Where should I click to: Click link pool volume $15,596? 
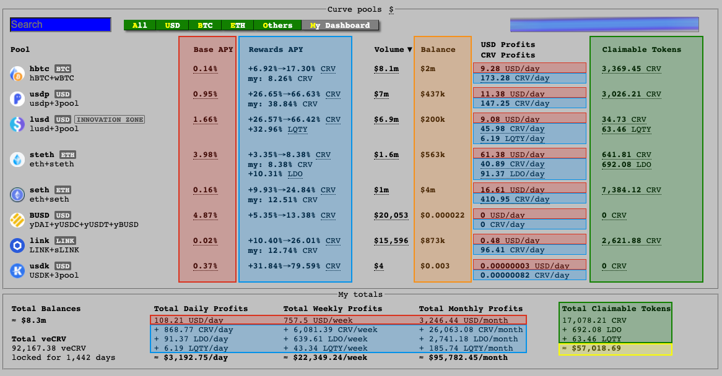tap(391, 241)
